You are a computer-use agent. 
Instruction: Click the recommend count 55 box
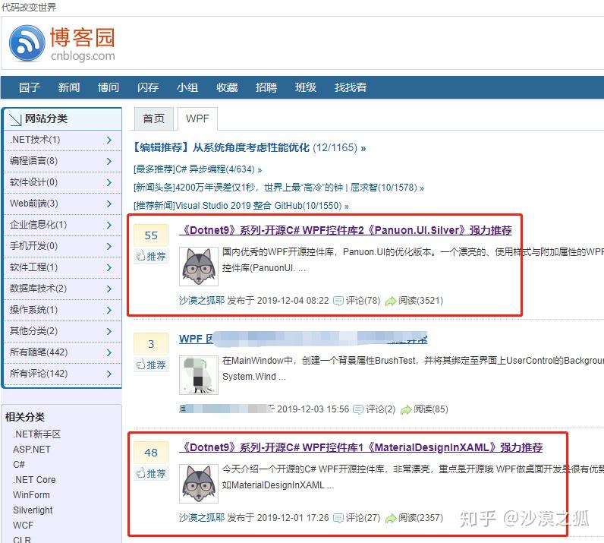[x=151, y=235]
